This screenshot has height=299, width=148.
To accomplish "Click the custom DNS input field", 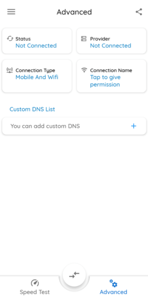I will 74,126.
